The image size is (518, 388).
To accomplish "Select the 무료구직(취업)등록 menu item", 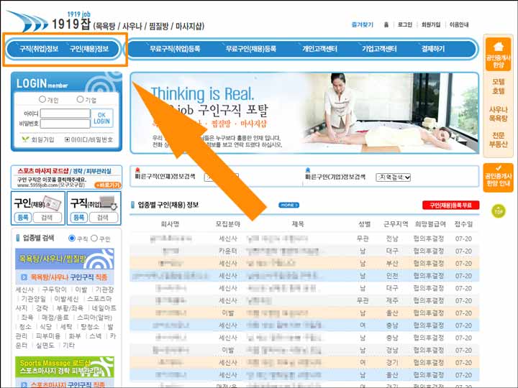I will [x=175, y=49].
